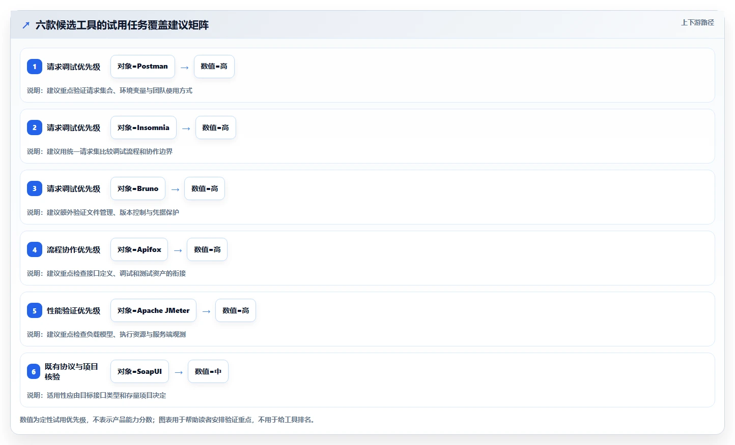Select the number 4 badge

tap(35, 249)
